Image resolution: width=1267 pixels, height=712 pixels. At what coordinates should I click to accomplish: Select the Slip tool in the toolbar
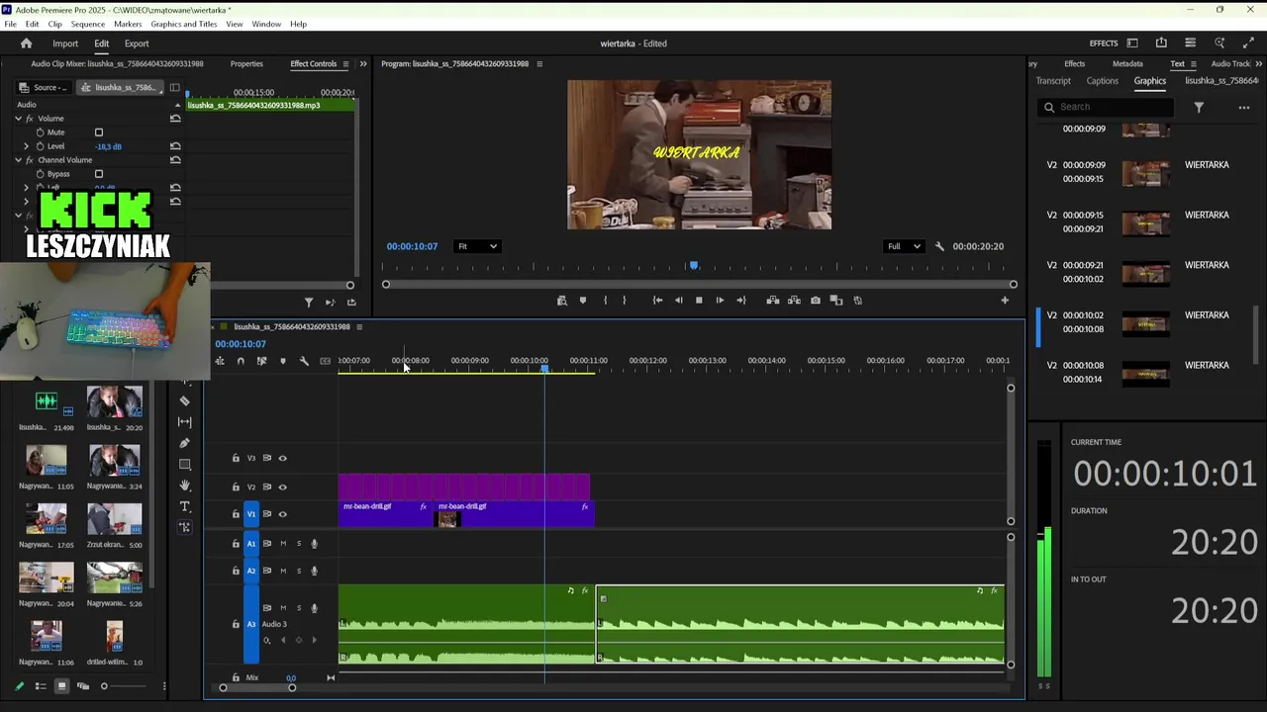pyautogui.click(x=185, y=422)
